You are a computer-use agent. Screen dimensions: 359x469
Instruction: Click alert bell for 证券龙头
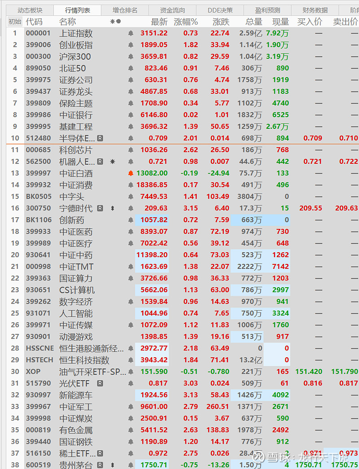pos(131,92)
